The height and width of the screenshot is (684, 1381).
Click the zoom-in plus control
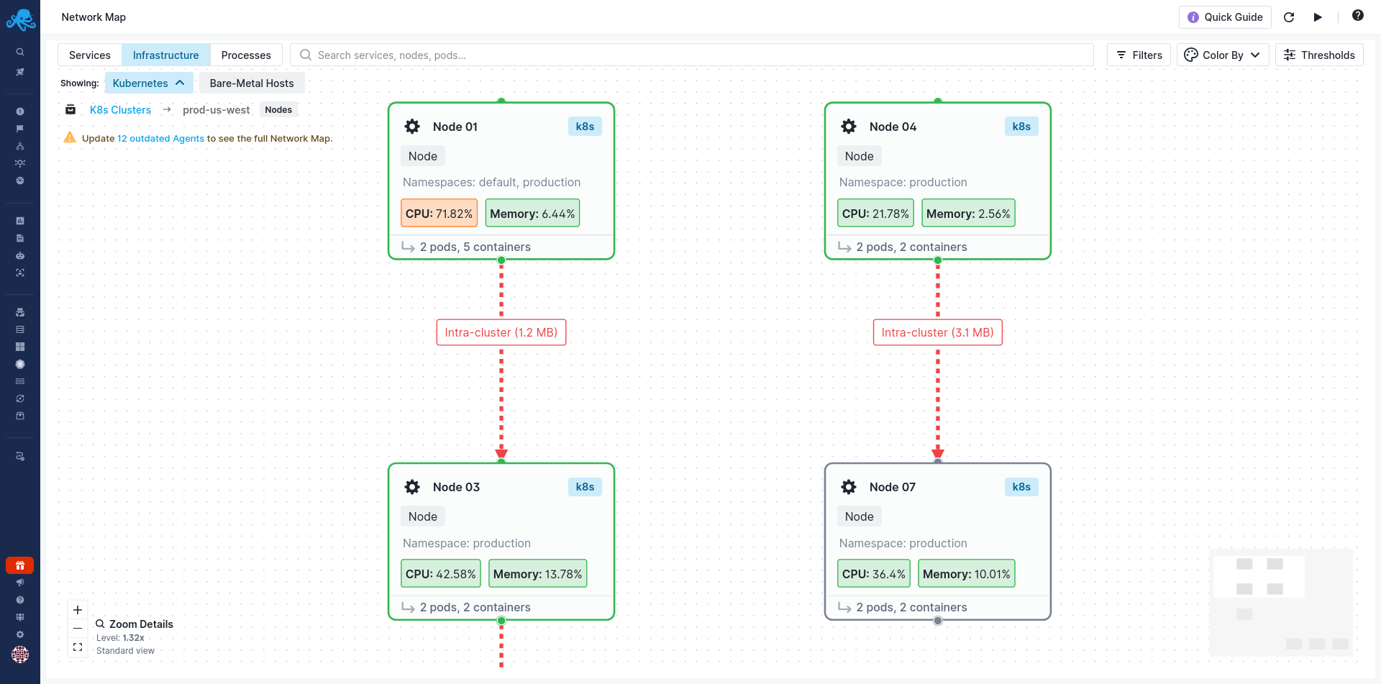(77, 609)
